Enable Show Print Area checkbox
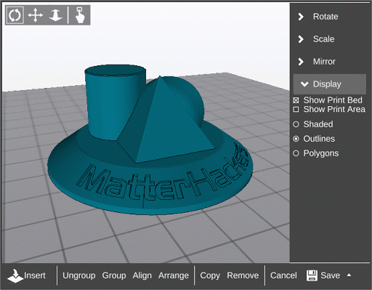Image resolution: width=372 pixels, height=290 pixels. (296, 109)
